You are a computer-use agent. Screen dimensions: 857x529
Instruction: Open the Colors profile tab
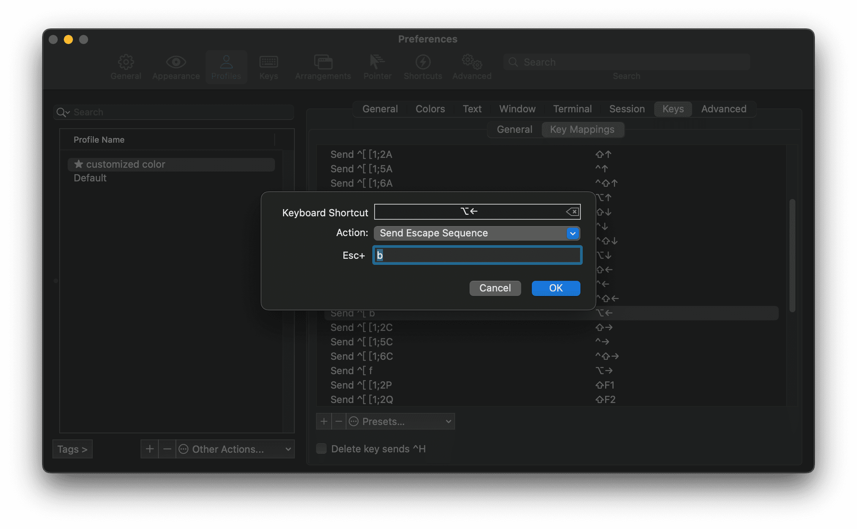pyautogui.click(x=430, y=109)
